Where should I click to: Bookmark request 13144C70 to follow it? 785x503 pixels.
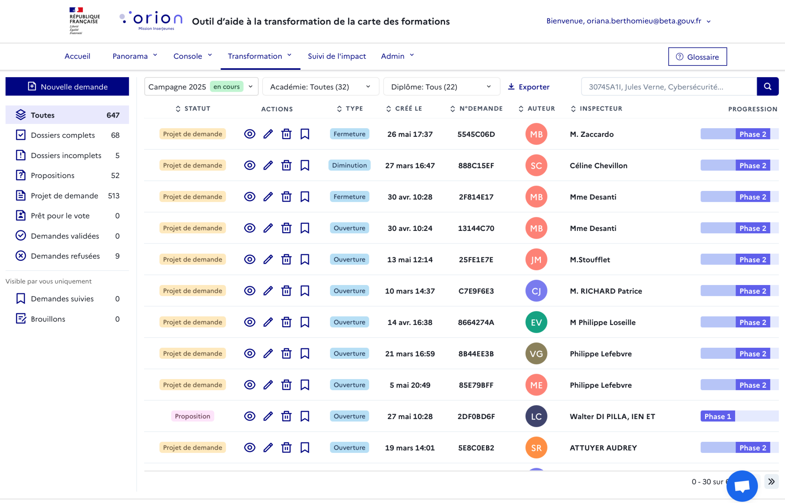[305, 228]
